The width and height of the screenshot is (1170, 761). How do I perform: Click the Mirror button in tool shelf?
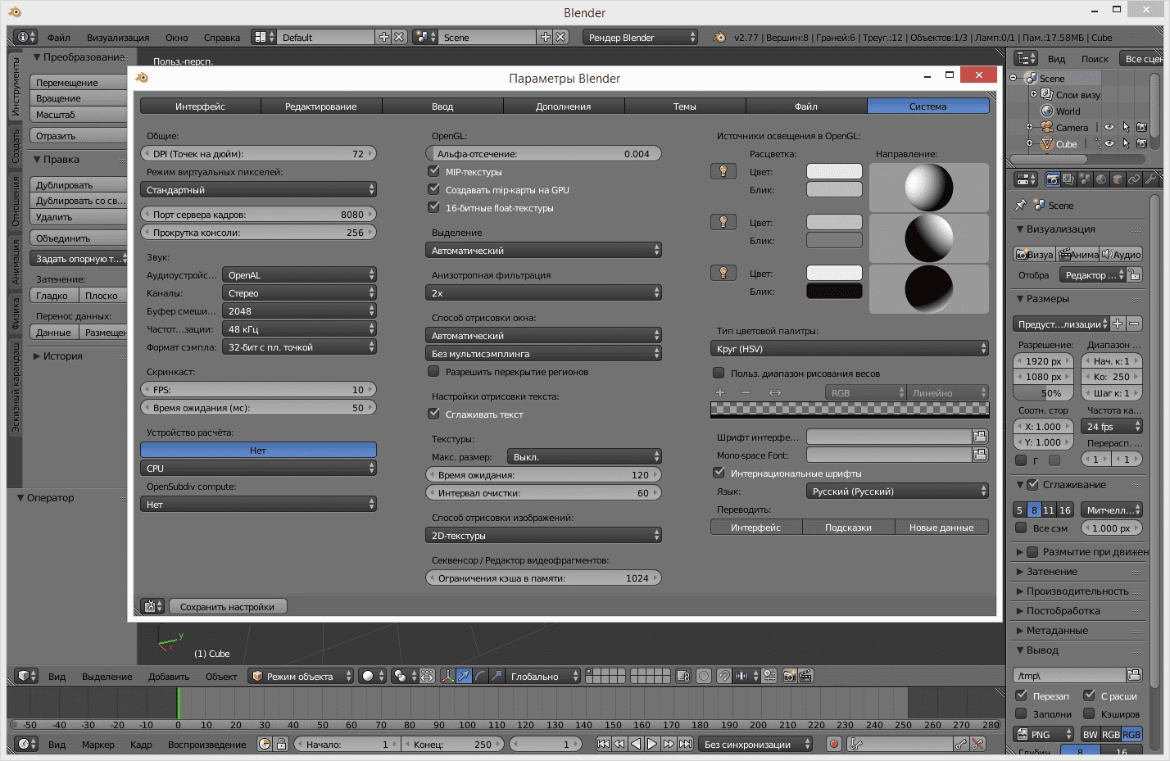(79, 135)
